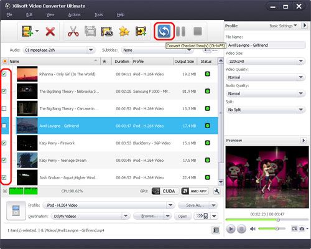Expand Basic Settings dropdown in Profile panel

pos(283,26)
